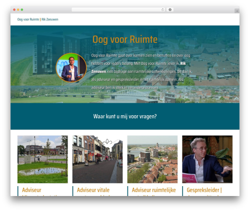Click the 'Adviseur vitale' card title
The height and width of the screenshot is (211, 250).
click(93, 190)
